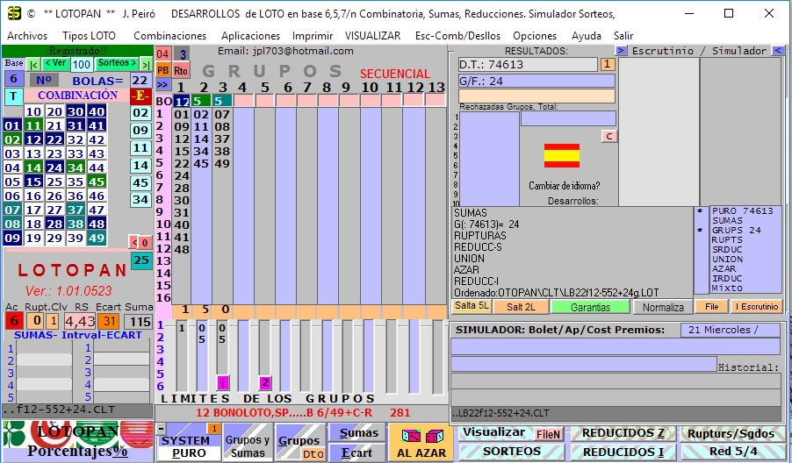Click the small C button in results

(609, 136)
